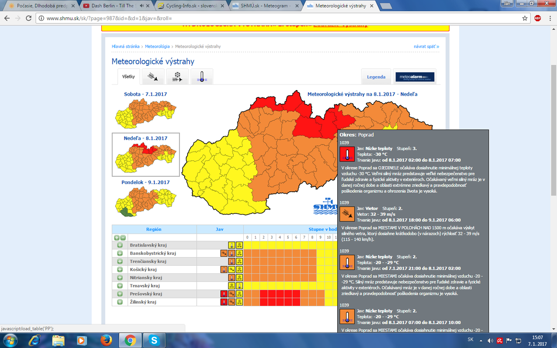
Task: Expand the Prešovský kraj row
Action: (120, 294)
